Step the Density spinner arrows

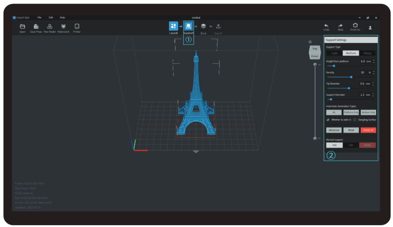pos(373,72)
